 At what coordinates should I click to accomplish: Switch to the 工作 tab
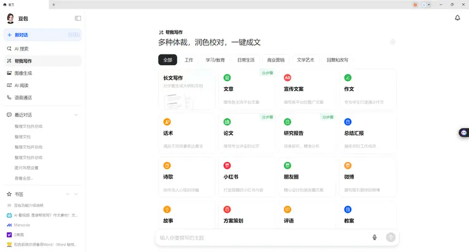pyautogui.click(x=189, y=60)
